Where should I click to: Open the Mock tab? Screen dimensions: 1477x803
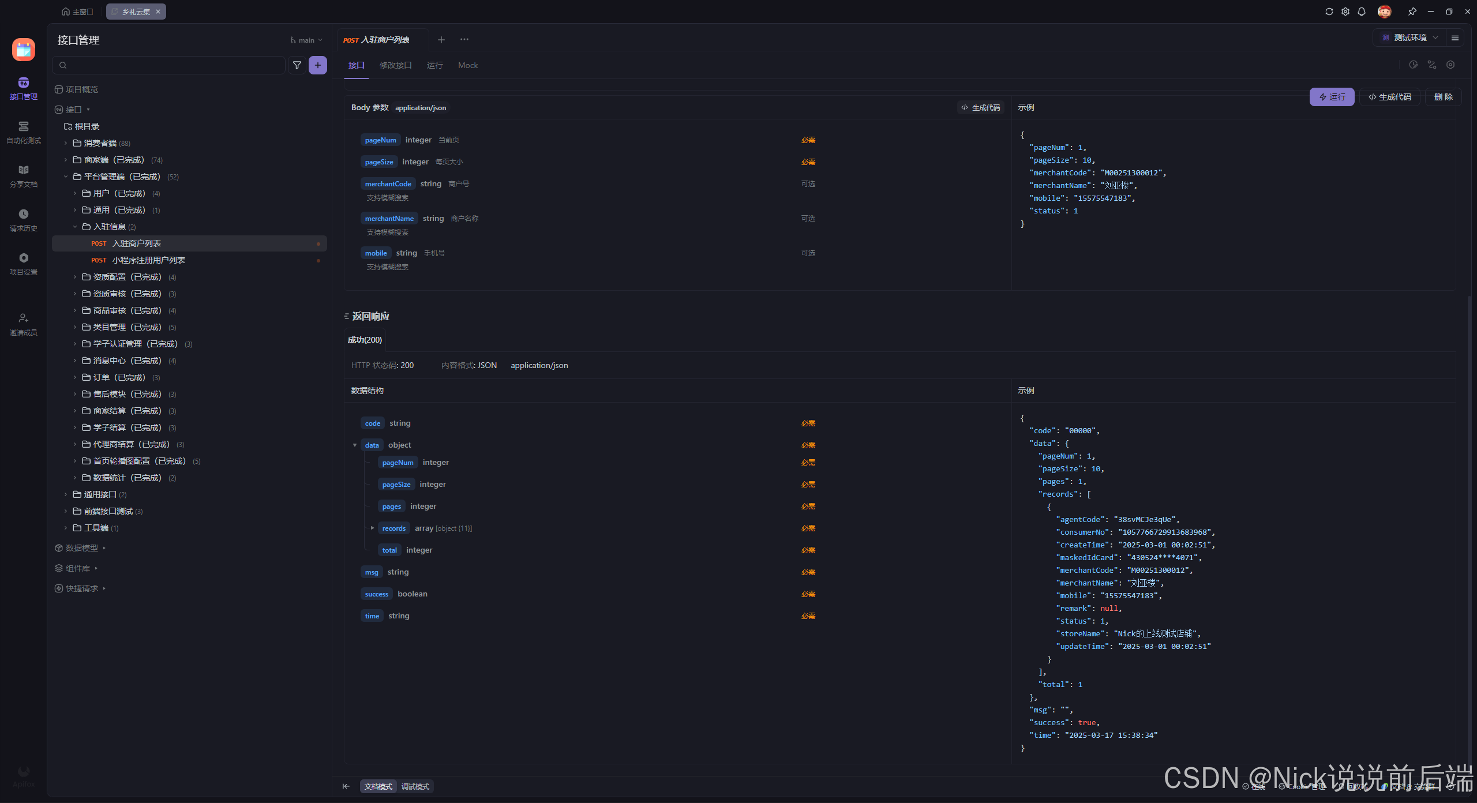pyautogui.click(x=468, y=65)
